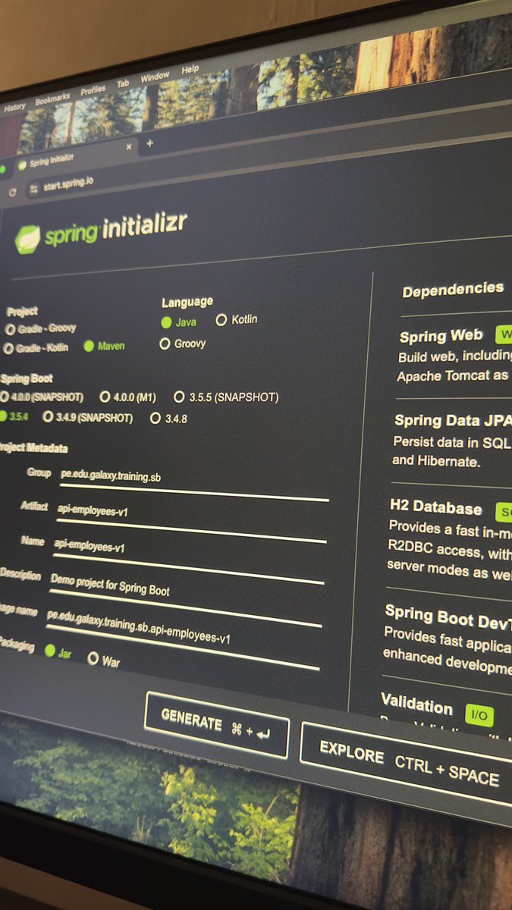Click the Spring Initializr leaf logo

(28, 239)
